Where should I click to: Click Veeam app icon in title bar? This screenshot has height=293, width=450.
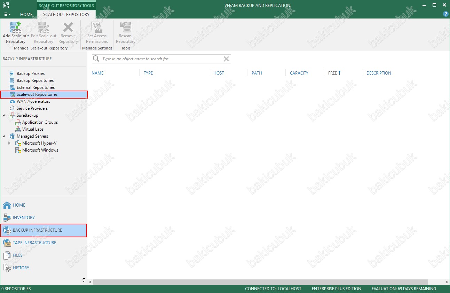click(x=5, y=5)
